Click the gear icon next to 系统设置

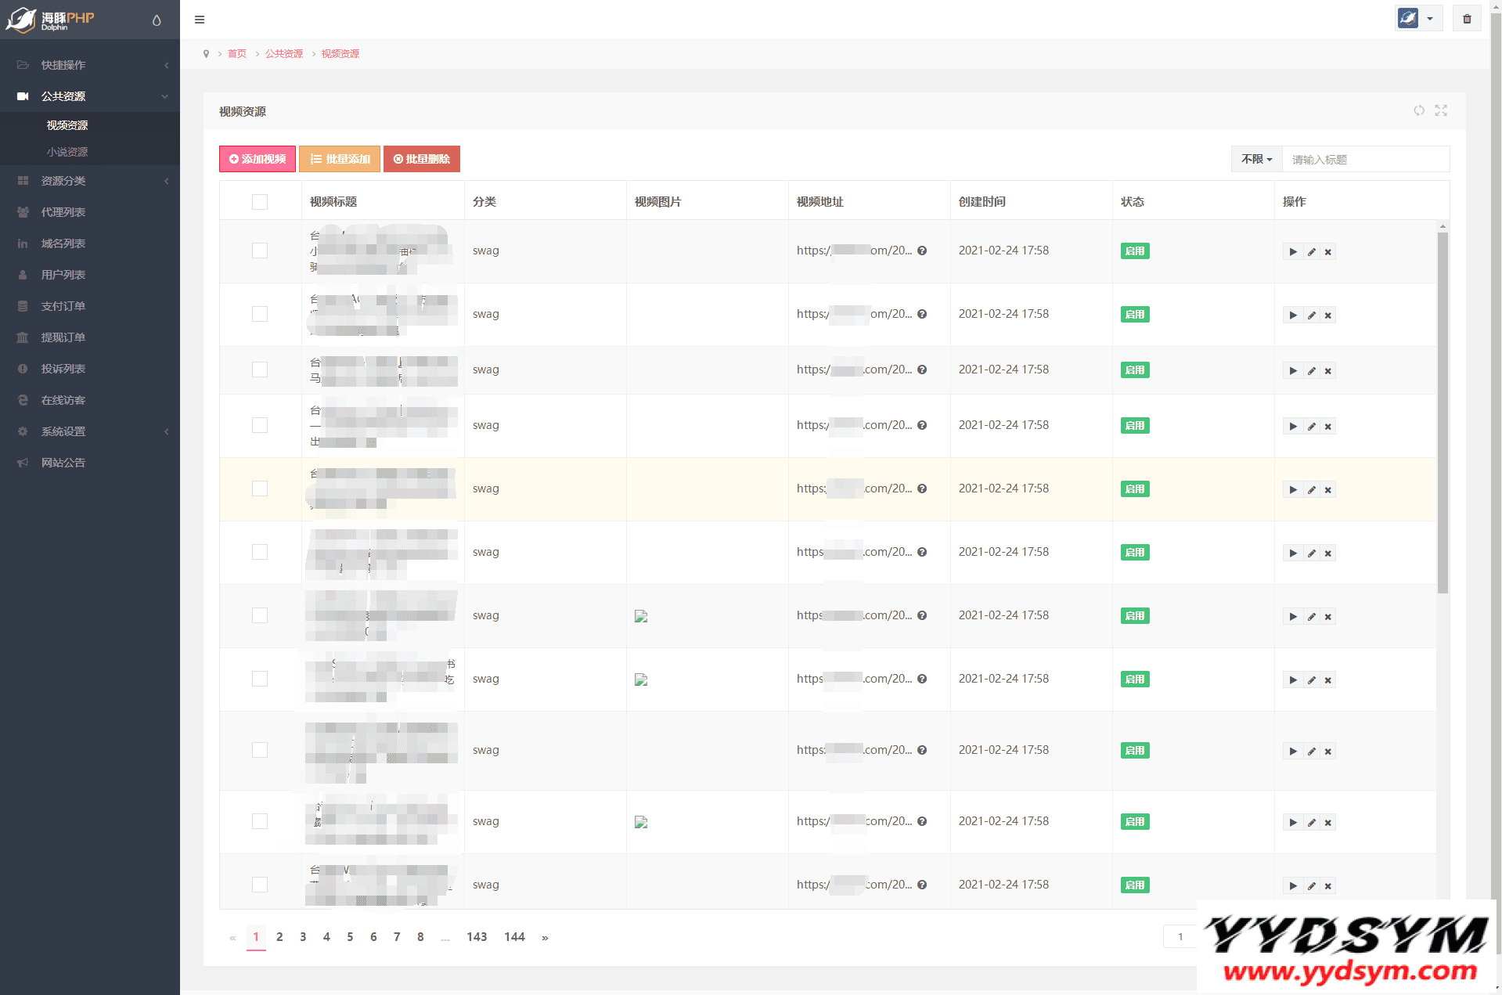click(23, 431)
